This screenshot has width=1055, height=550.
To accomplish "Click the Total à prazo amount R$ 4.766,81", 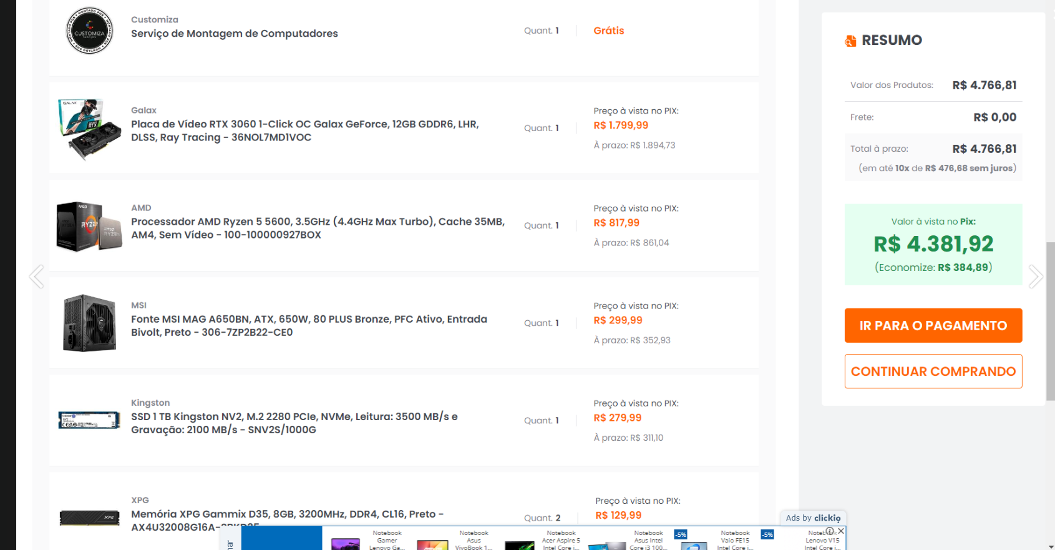I will tap(985, 149).
